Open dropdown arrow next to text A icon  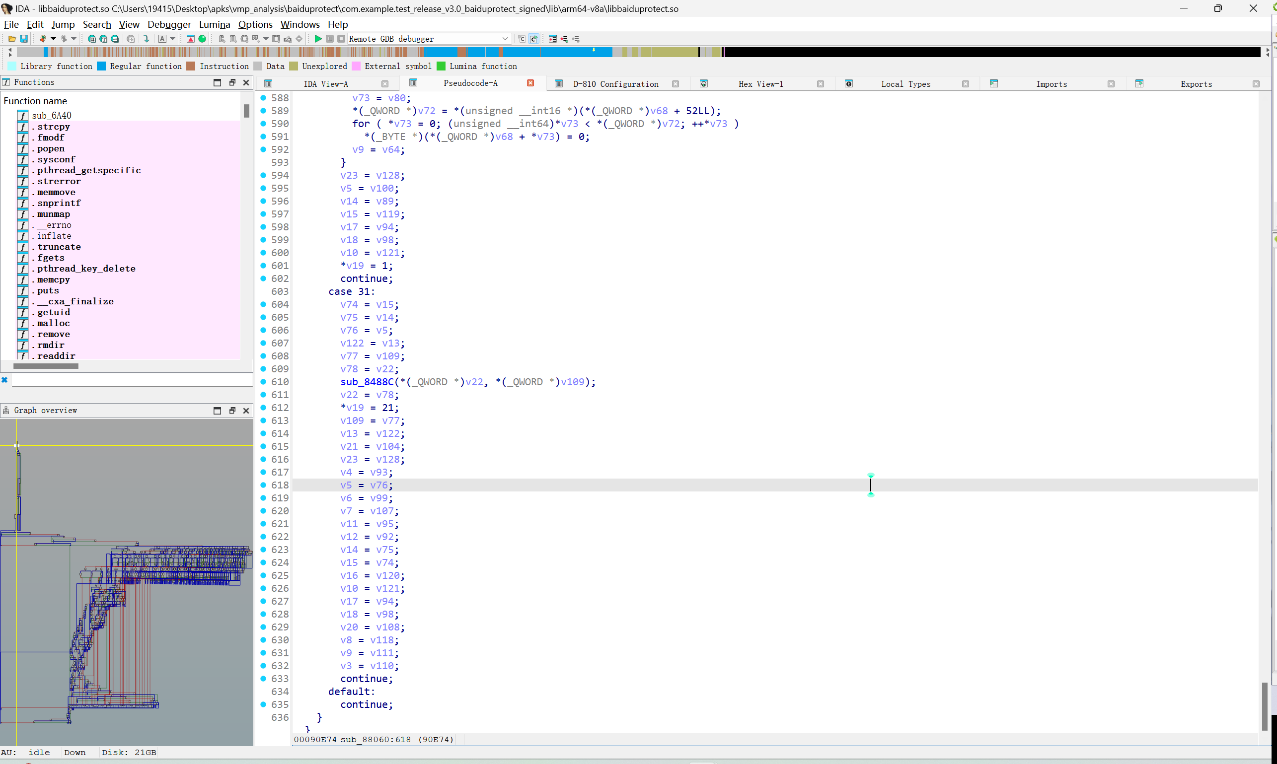[x=172, y=39]
